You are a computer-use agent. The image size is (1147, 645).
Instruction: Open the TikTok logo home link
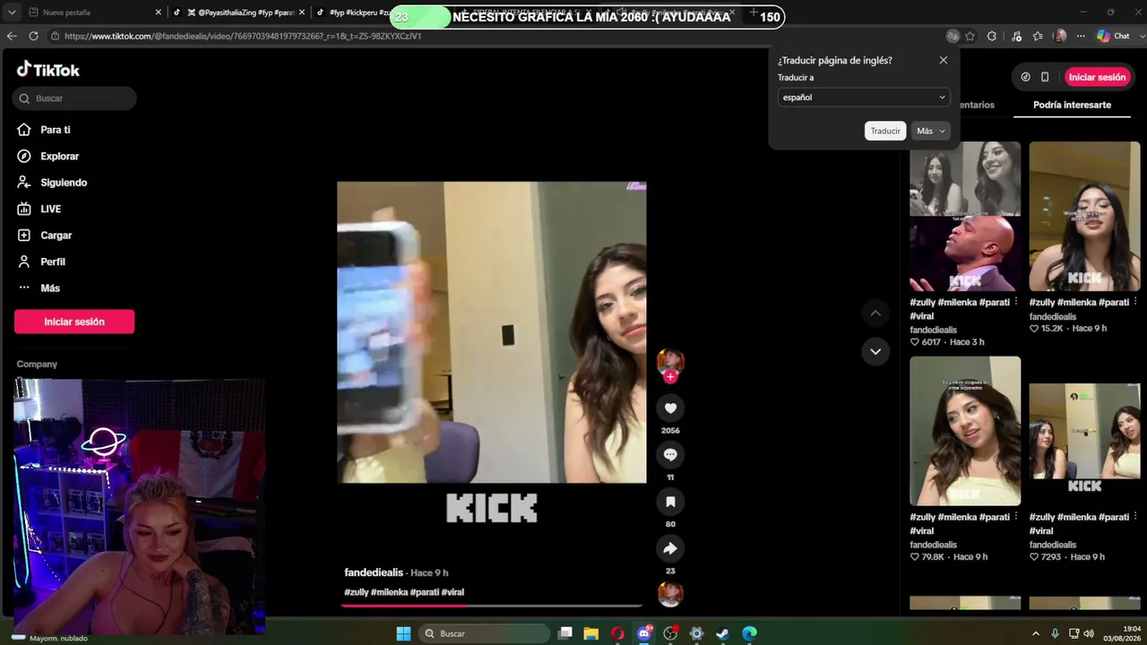(48, 70)
